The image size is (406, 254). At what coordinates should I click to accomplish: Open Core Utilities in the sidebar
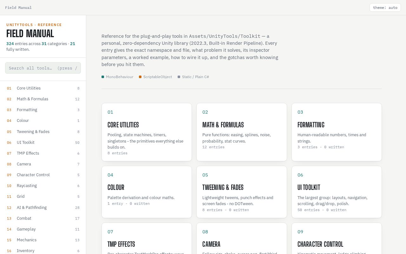click(43, 88)
